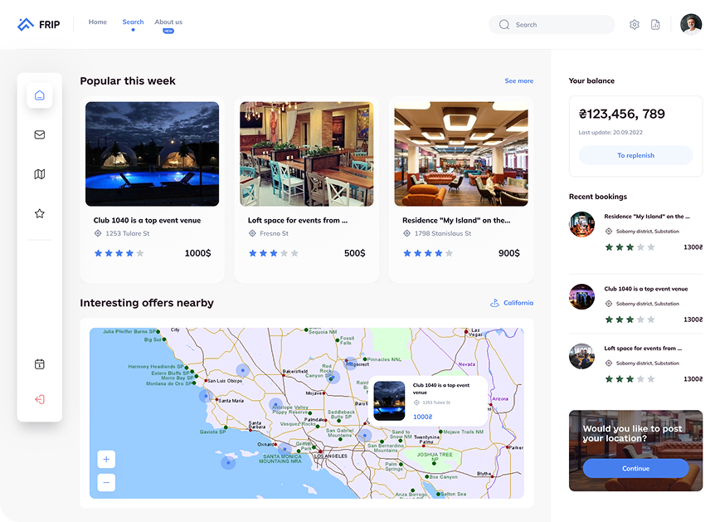Open the Club 1040 venue photo card

(153, 154)
